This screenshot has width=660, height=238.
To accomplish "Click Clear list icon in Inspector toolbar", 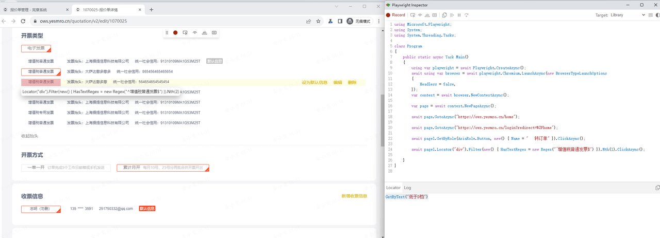I will 650,15.
